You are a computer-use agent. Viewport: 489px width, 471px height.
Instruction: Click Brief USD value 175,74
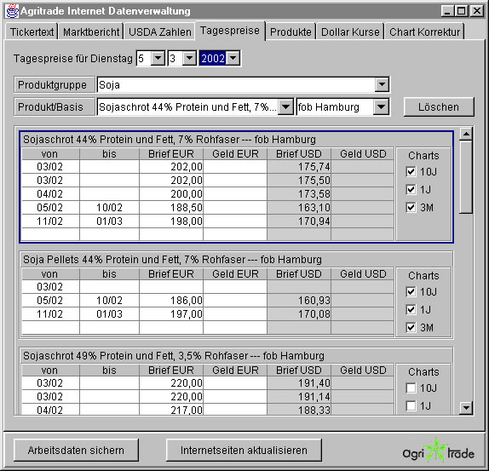tap(299, 167)
